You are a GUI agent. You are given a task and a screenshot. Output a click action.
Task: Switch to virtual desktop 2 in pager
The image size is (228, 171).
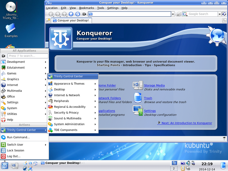pyautogui.click(x=174, y=168)
